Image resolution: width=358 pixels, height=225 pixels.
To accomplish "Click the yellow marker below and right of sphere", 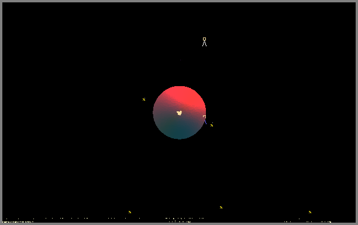I will click(221, 207).
